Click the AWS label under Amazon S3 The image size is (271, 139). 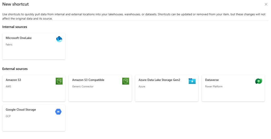[x=8, y=87]
